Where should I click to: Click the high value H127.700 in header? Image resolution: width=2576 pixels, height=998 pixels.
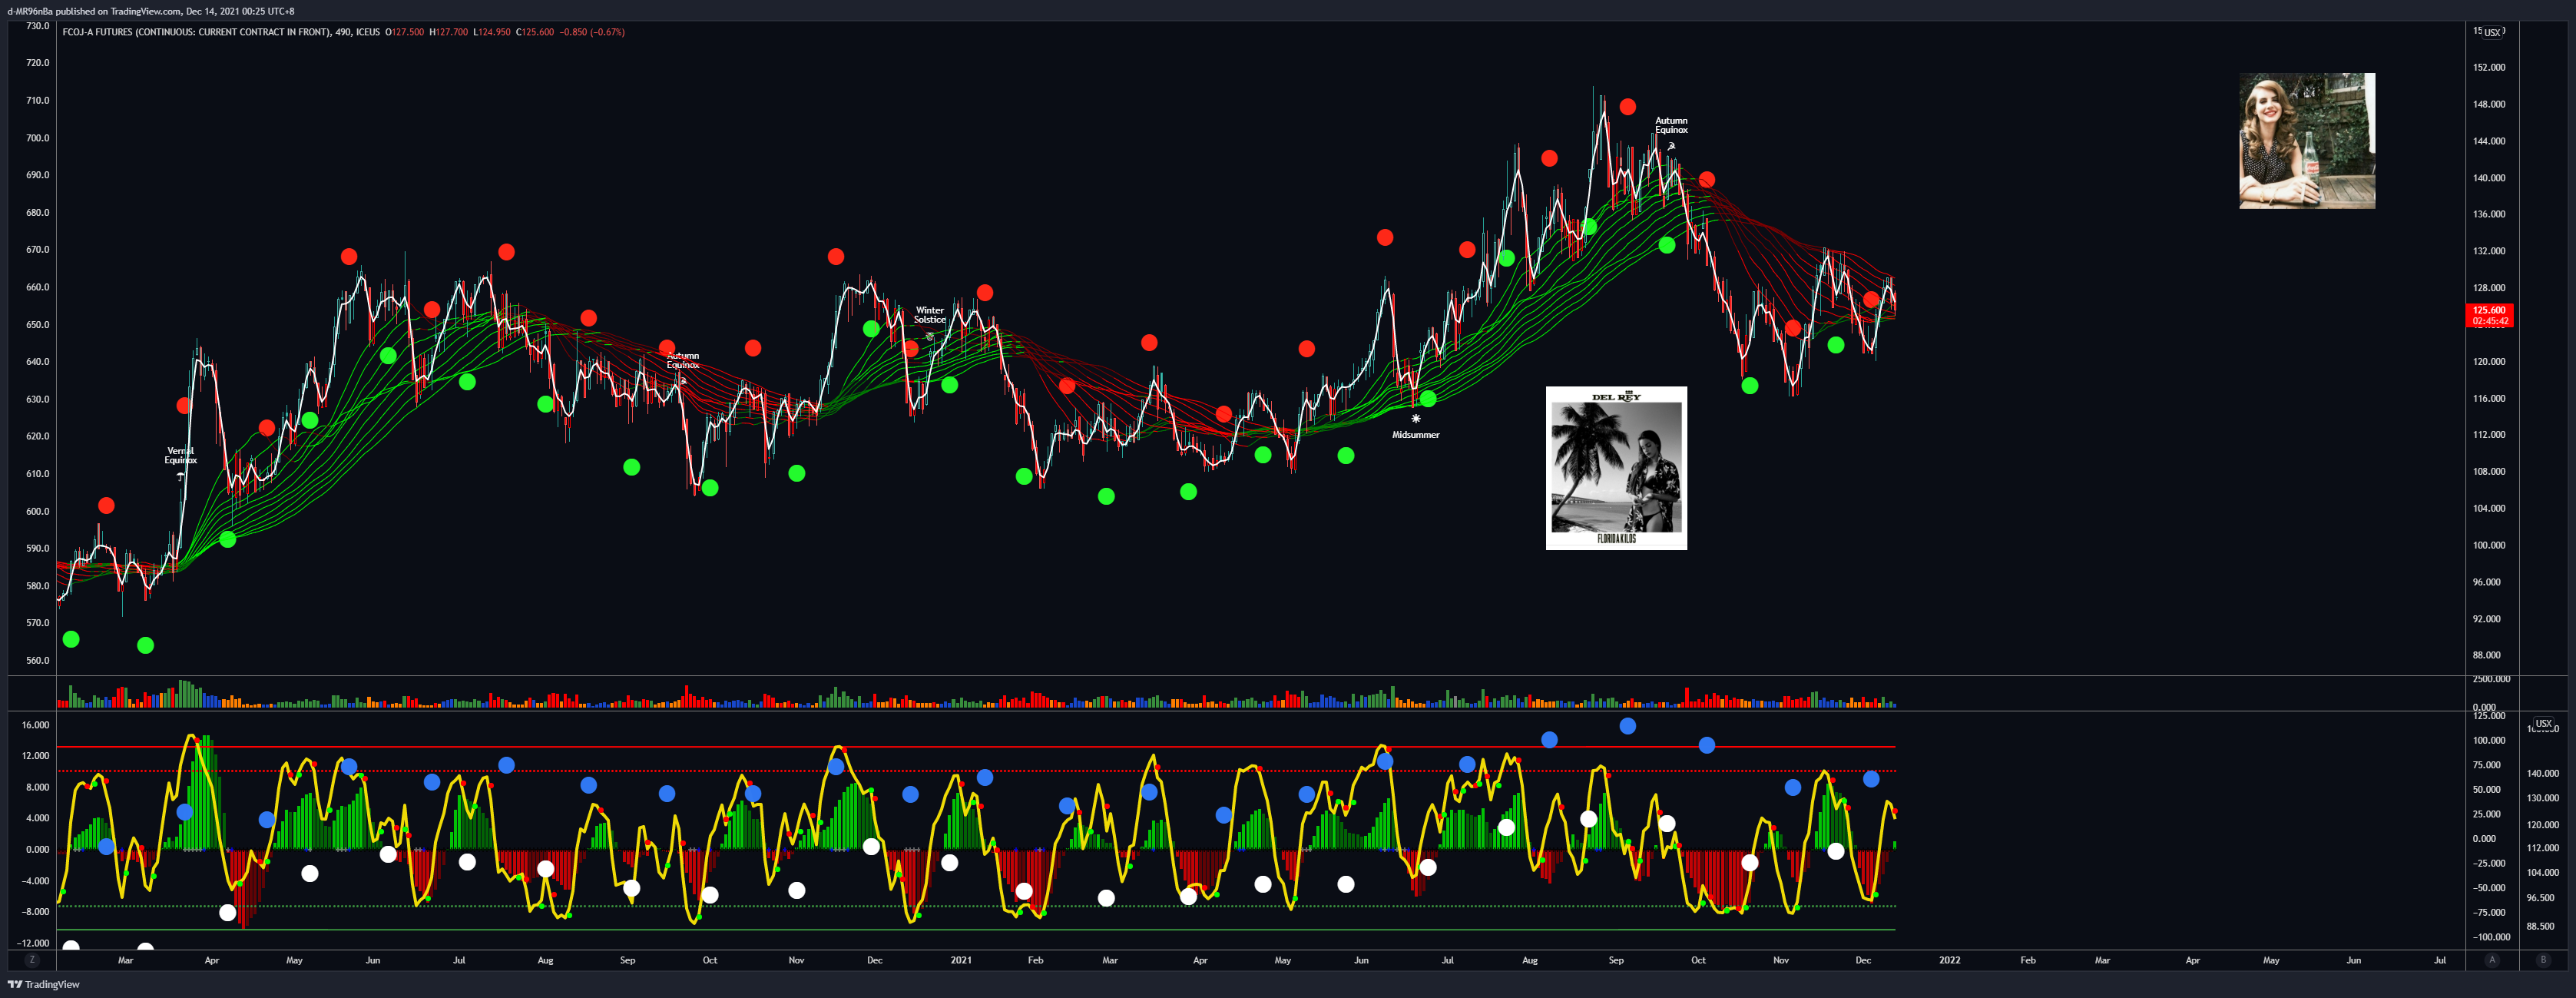coord(448,32)
